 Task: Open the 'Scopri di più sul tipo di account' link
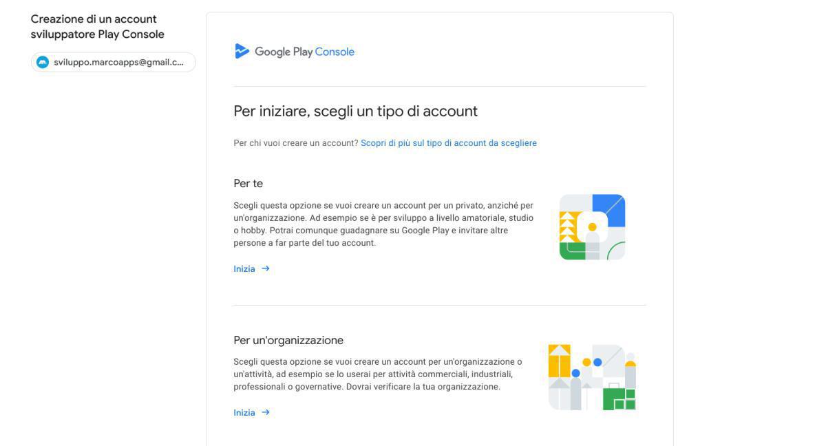coord(448,143)
